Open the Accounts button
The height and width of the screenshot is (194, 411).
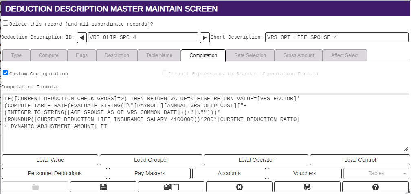(x=229, y=173)
